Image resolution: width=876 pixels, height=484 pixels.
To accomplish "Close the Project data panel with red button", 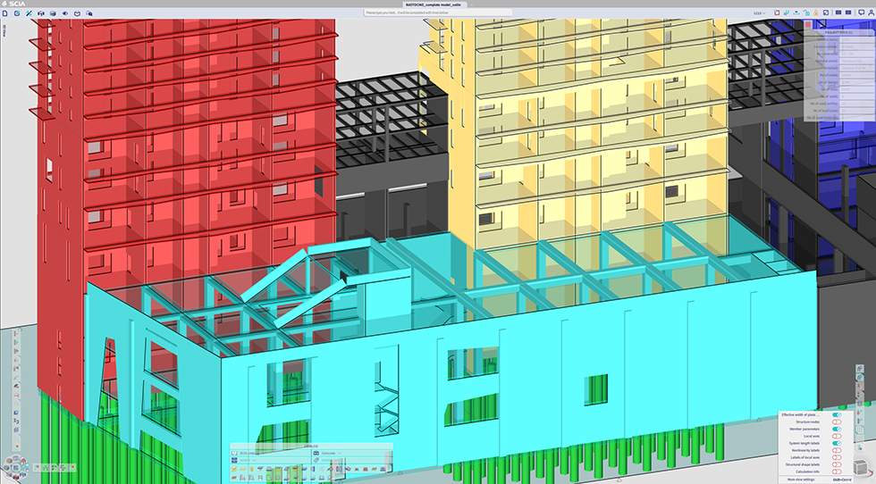I will pyautogui.click(x=808, y=25).
